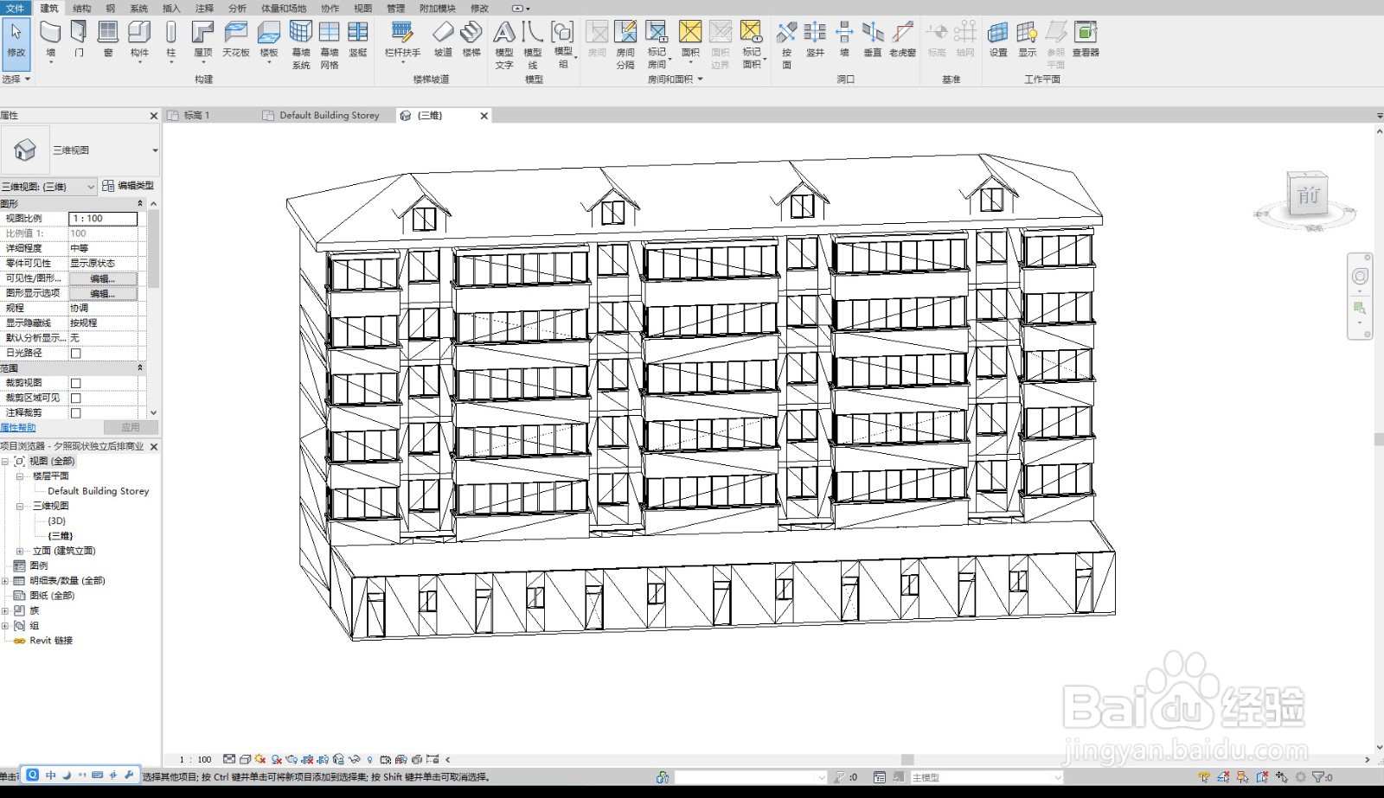The height and width of the screenshot is (798, 1384).
Task: Click 编辑 button for 图形显示选项
Action: tap(103, 293)
